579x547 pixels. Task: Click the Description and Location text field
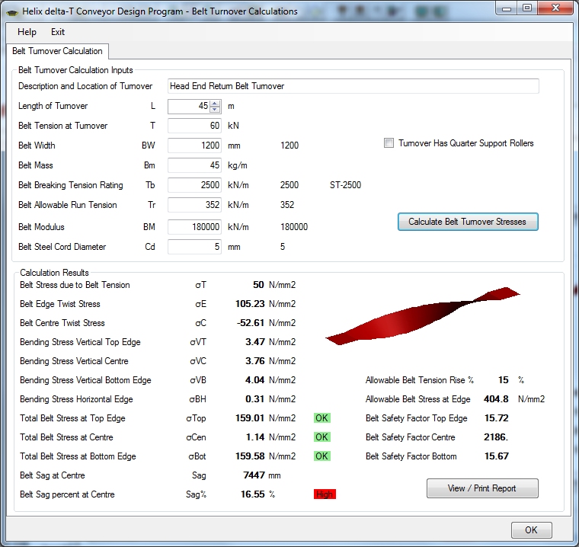[x=353, y=86]
